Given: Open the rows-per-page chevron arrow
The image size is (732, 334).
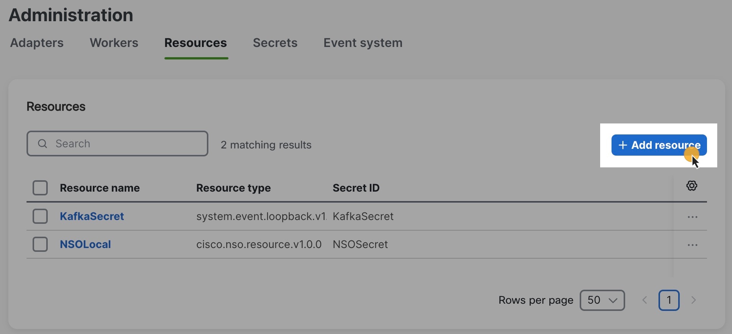Looking at the screenshot, I should point(613,301).
